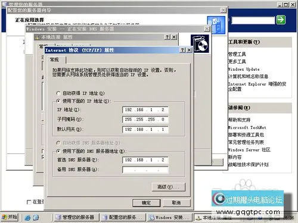
Task: Maximize the 管理您的服务器 window
Action: (x=286, y=4)
